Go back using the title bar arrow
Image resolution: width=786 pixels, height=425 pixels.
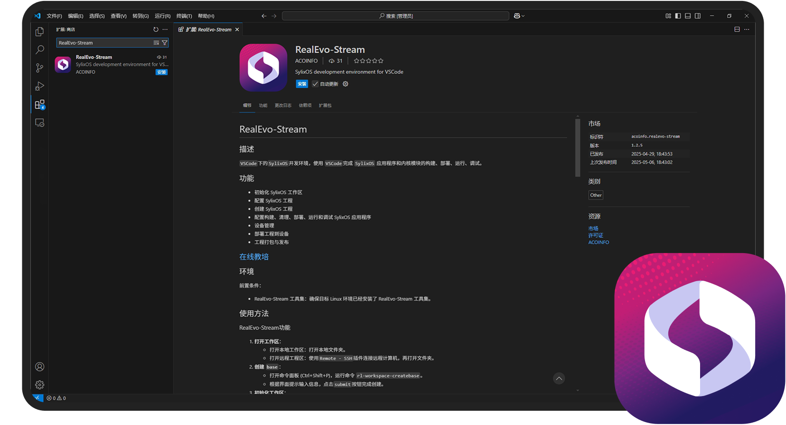point(264,16)
